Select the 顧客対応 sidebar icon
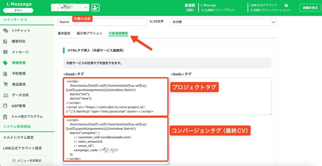This screenshot has width=322, height=166. click(x=6, y=41)
